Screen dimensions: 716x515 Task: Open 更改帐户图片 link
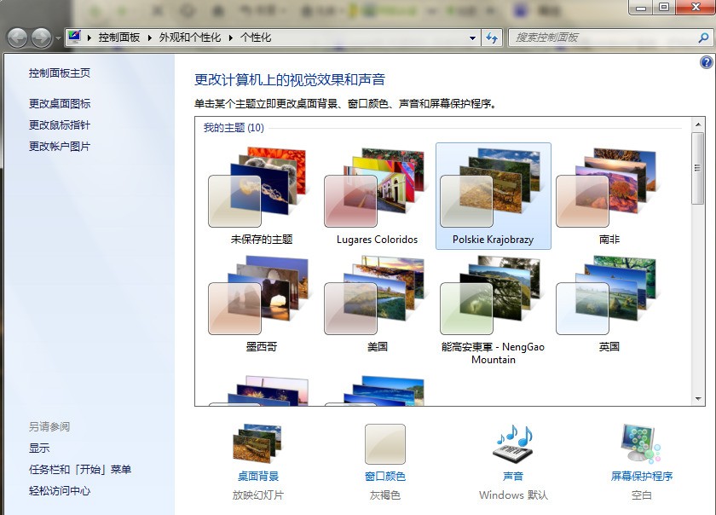[x=60, y=147]
